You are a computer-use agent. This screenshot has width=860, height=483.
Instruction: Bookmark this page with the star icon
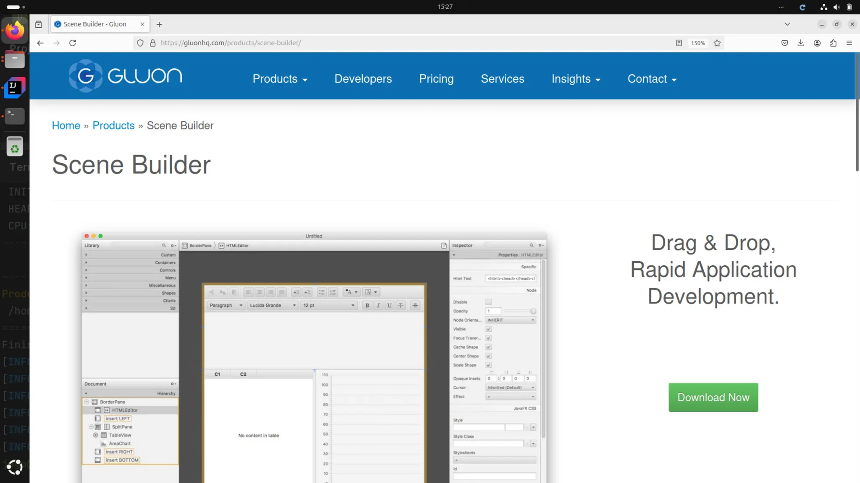tap(717, 43)
